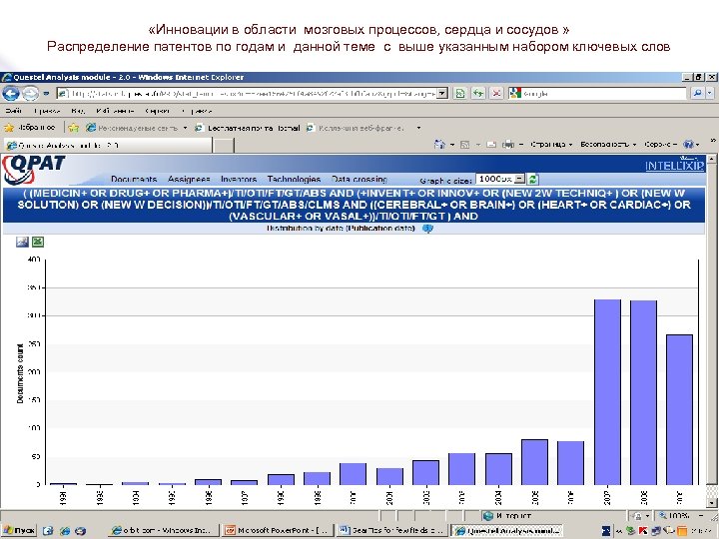This screenshot has width=719, height=539.
Task: Open the Assignees section tab
Action: point(189,180)
